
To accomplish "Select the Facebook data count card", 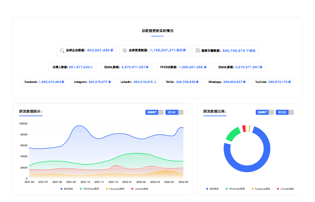I will (44, 82).
